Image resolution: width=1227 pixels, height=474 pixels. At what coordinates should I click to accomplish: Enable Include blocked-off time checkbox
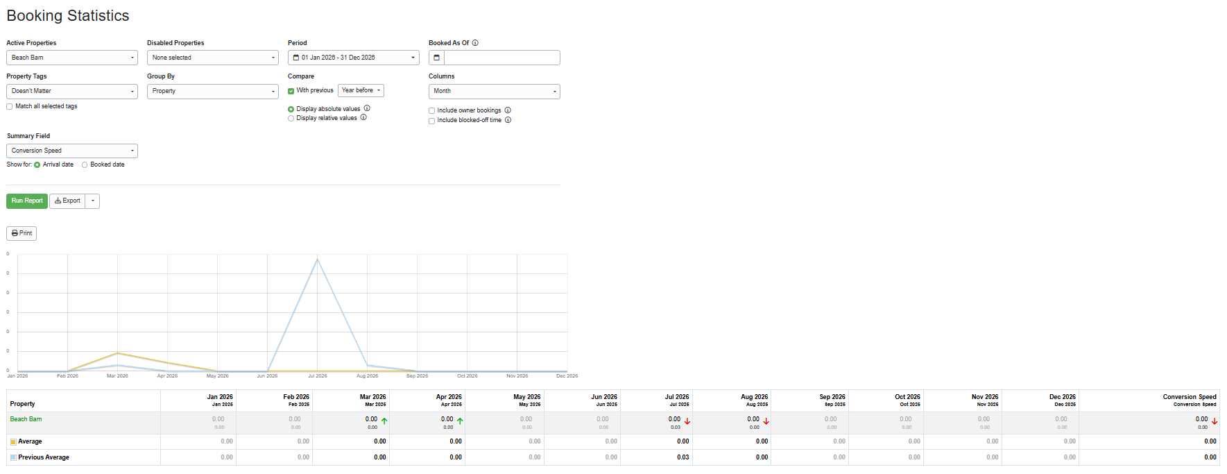coord(431,121)
